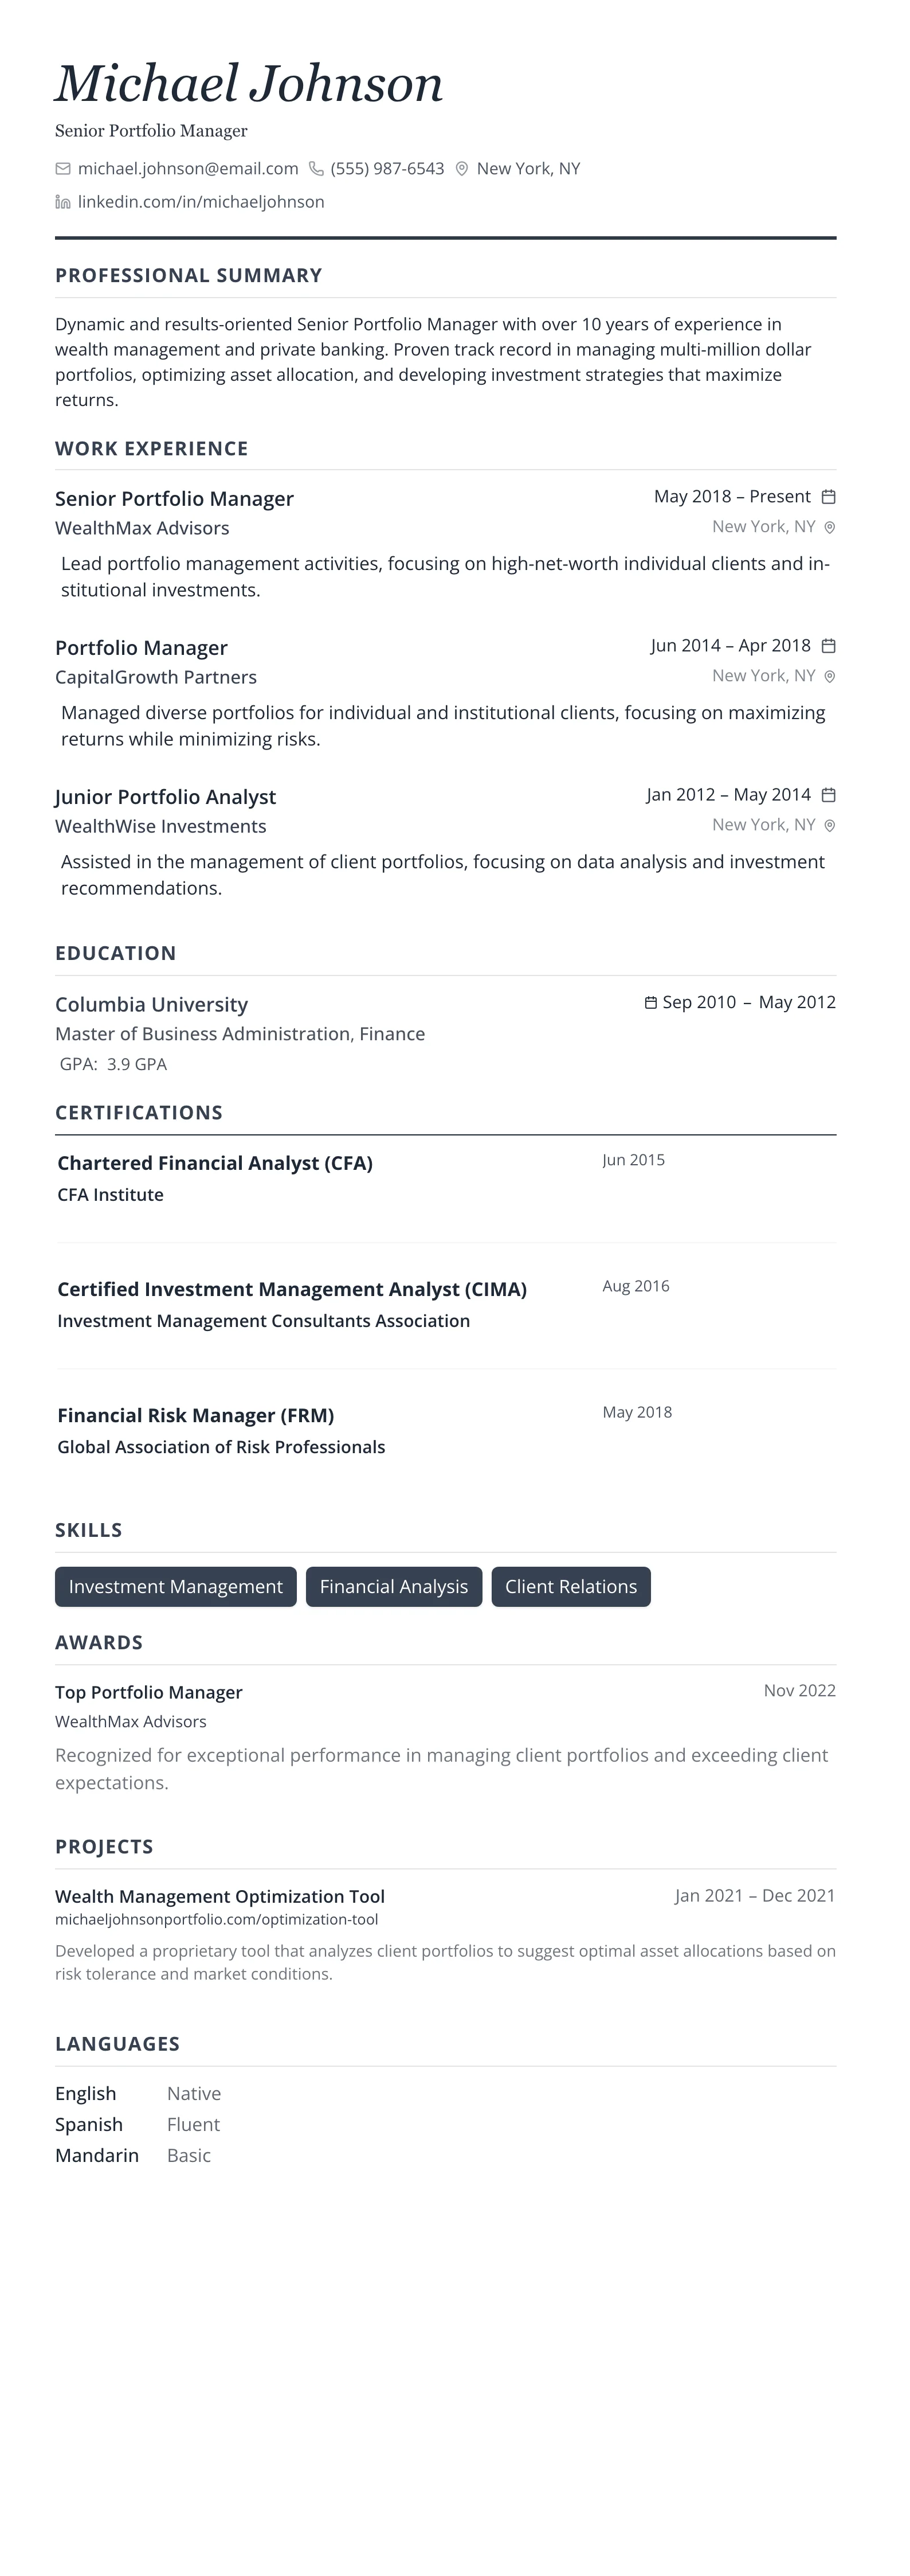This screenshot has width=910, height=2576.
Task: Click the calendar icon before Sep 2010
Action: pyautogui.click(x=650, y=1003)
